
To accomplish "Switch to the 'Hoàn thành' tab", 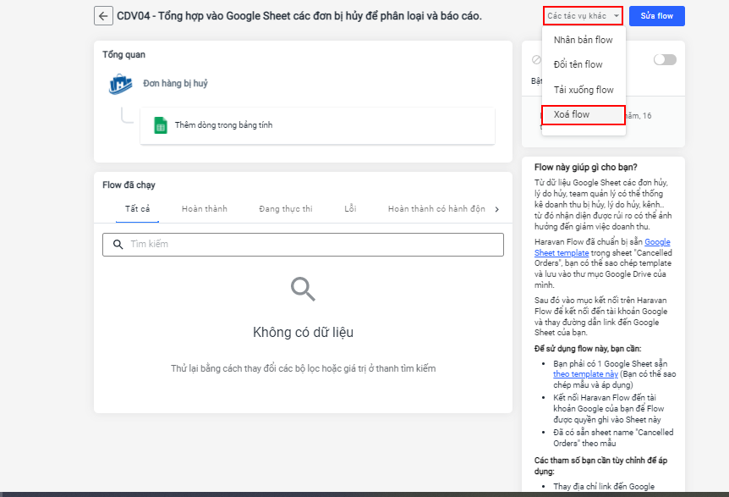I will point(204,208).
